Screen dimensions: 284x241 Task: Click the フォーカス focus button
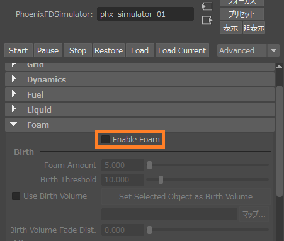(242, 3)
